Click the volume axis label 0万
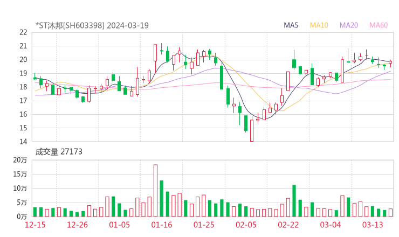Image resolution: width=399 pixels, height=237 pixels. pyautogui.click(x=22, y=217)
